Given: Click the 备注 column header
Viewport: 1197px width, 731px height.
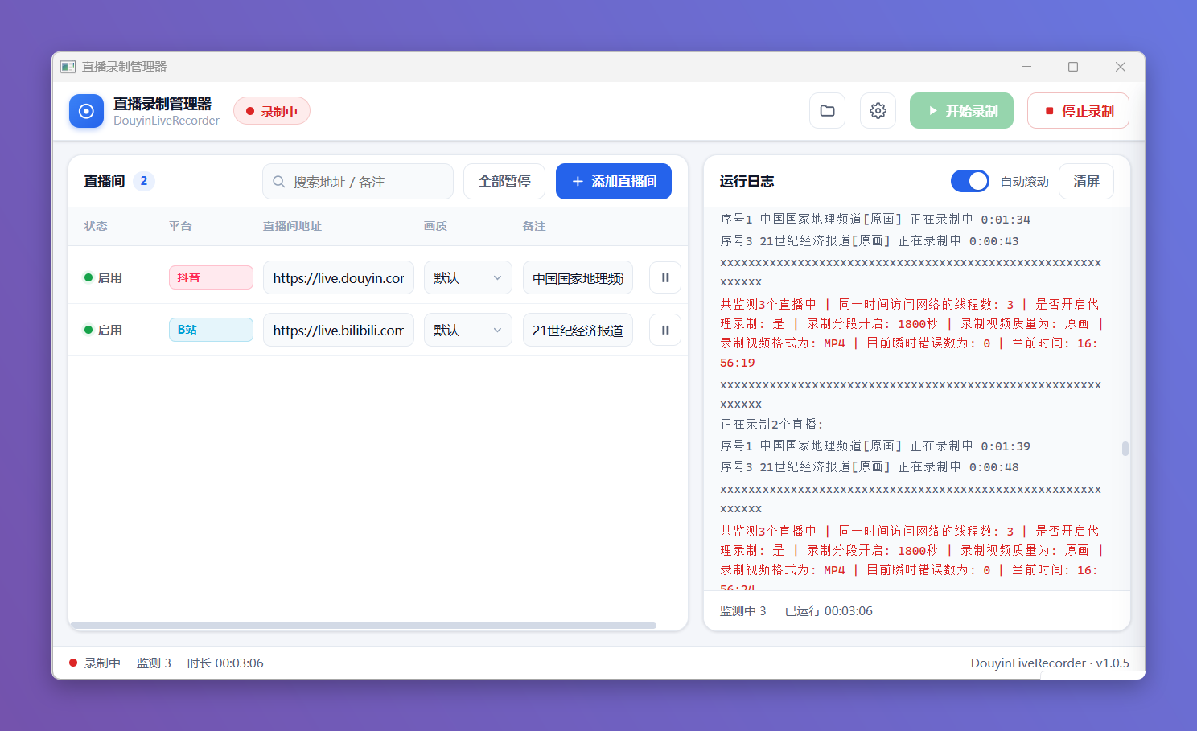Looking at the screenshot, I should (534, 226).
